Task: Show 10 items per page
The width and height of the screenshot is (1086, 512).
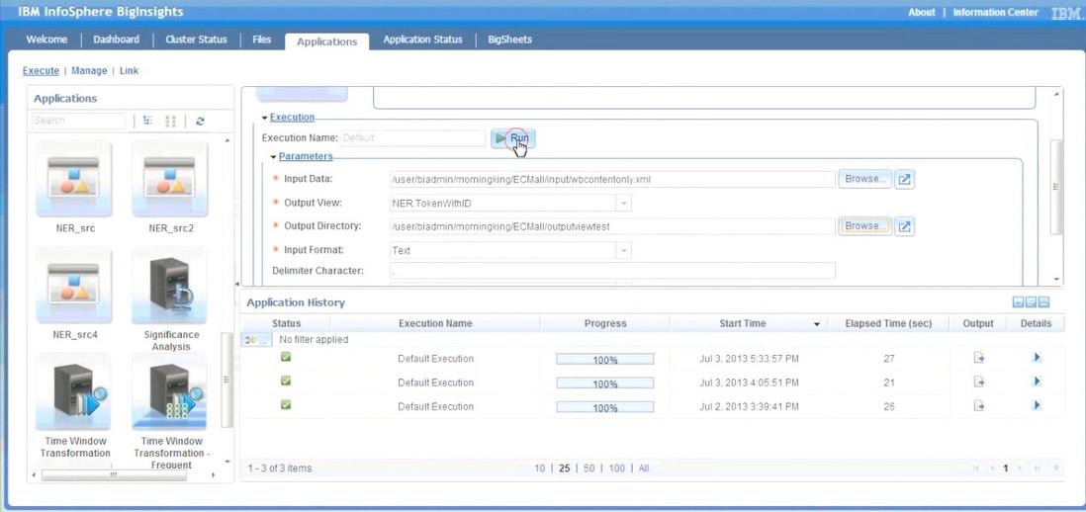Action: (x=539, y=469)
